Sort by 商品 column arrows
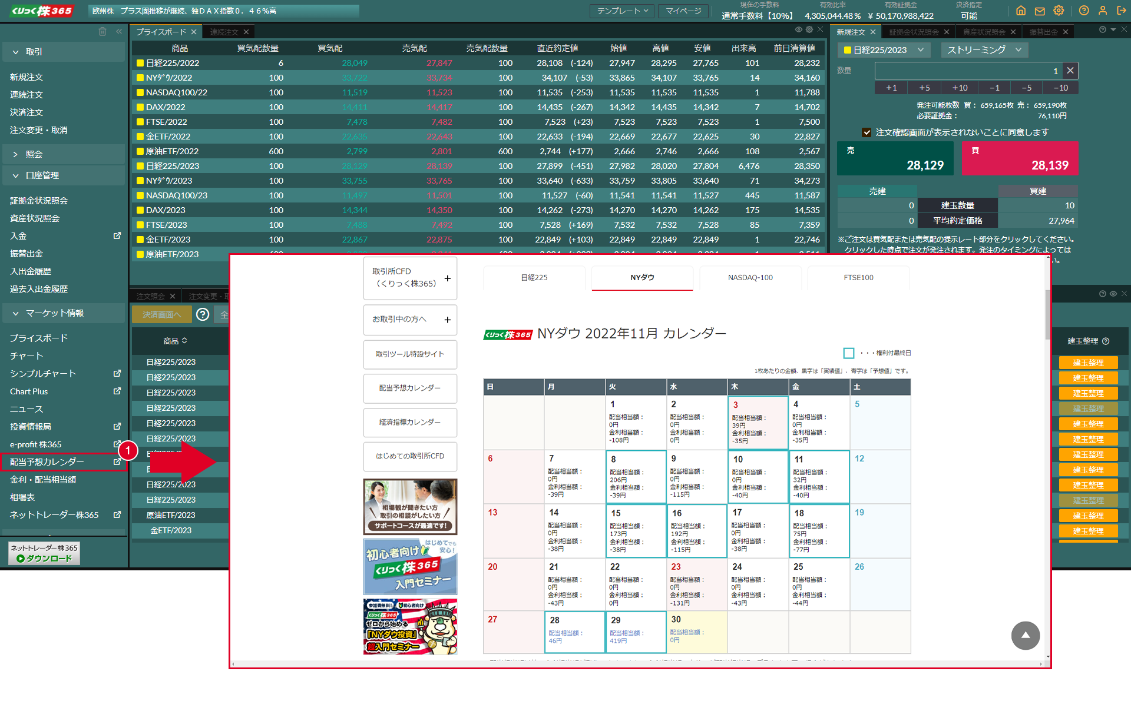 click(184, 341)
